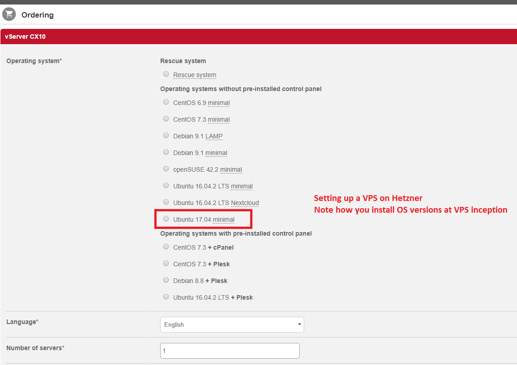
Task: Click 'Ubuntu 16.04.2 LTS + Plesk' label text
Action: pyautogui.click(x=213, y=297)
